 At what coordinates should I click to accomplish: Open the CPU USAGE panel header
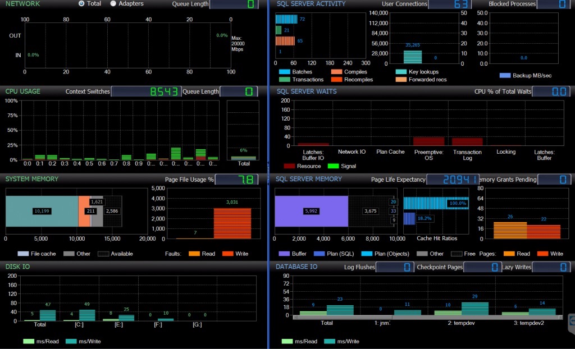click(23, 91)
